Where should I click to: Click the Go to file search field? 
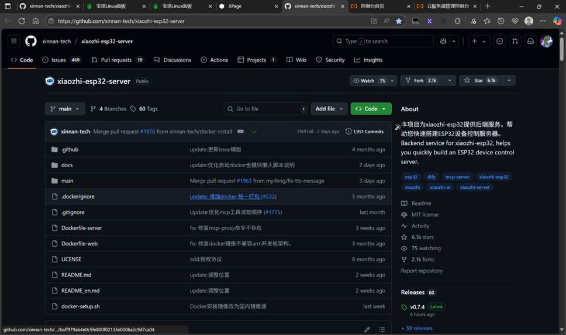(x=266, y=109)
